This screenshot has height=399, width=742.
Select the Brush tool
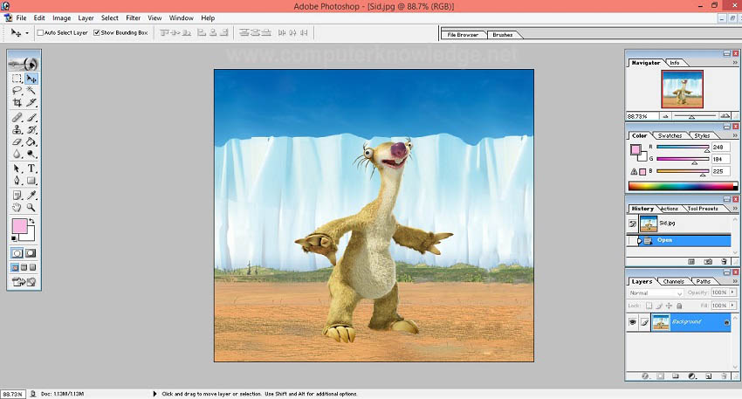point(31,117)
